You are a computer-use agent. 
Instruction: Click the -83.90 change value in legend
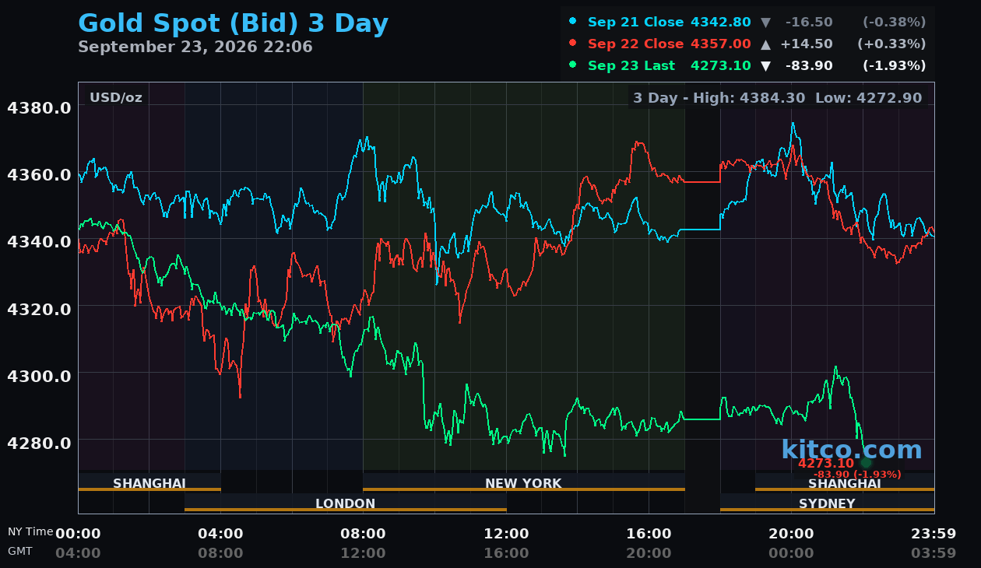pos(809,65)
